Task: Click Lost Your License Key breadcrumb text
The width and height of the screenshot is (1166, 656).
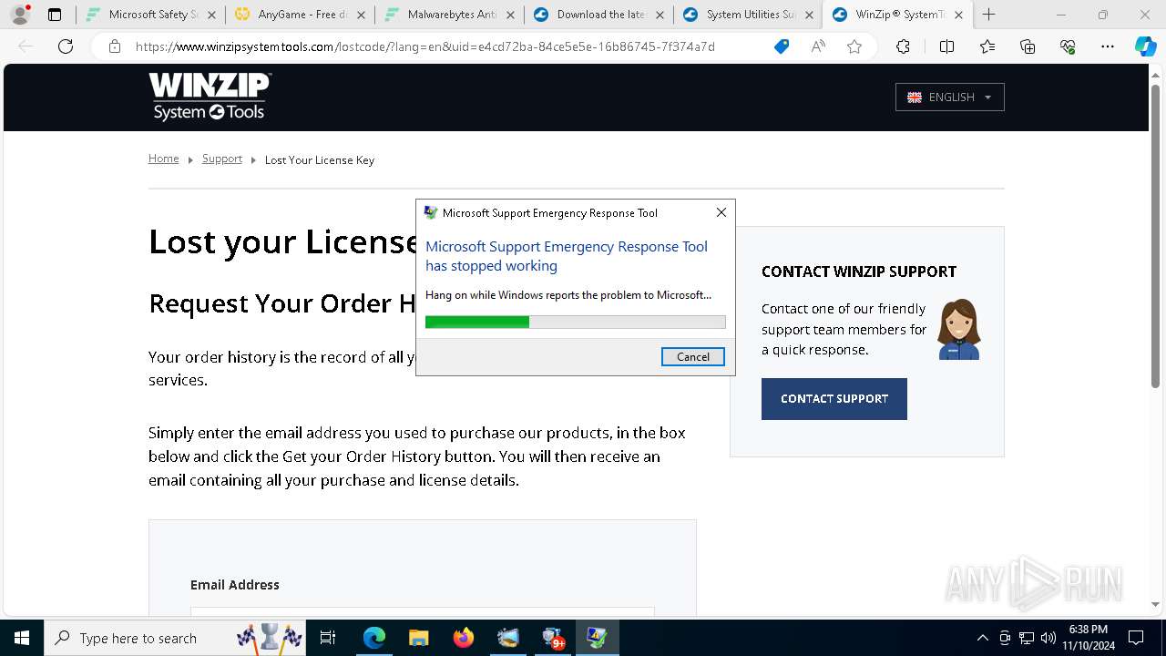Action: [320, 160]
